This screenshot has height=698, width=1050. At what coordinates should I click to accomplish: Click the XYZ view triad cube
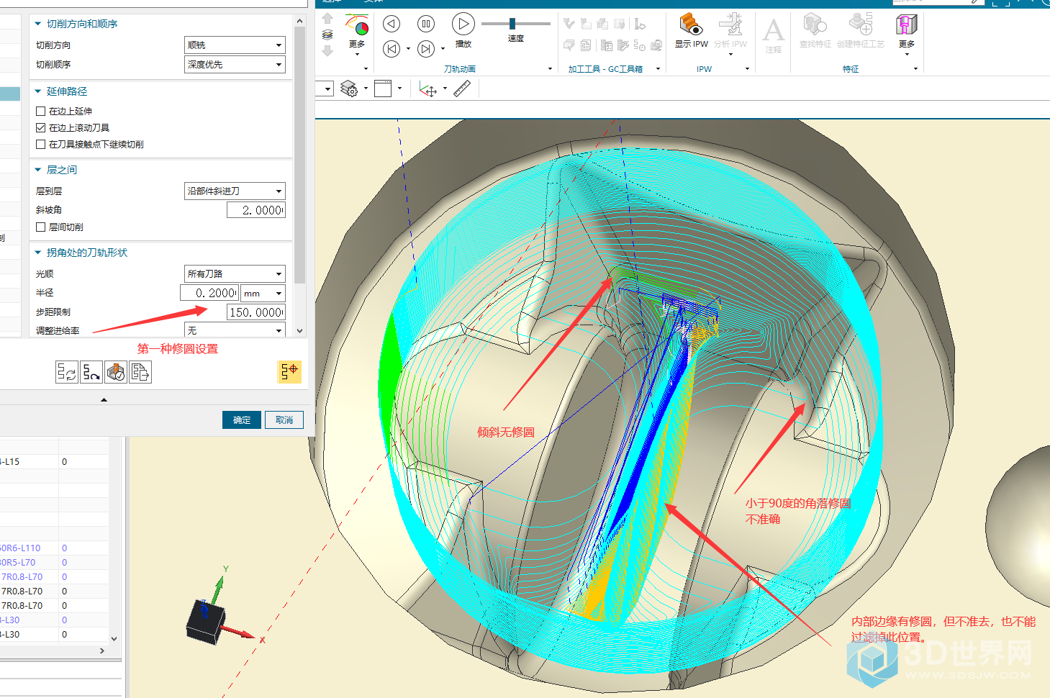coord(207,621)
